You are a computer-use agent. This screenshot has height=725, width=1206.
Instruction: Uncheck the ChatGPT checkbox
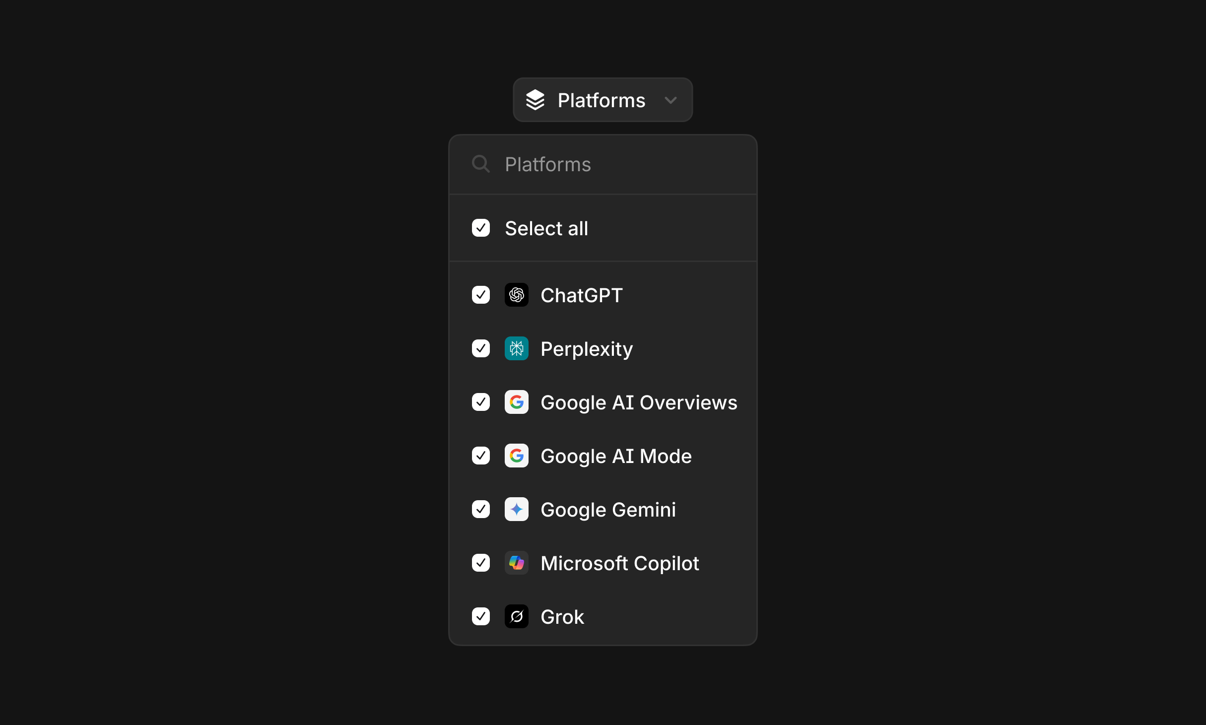point(480,295)
